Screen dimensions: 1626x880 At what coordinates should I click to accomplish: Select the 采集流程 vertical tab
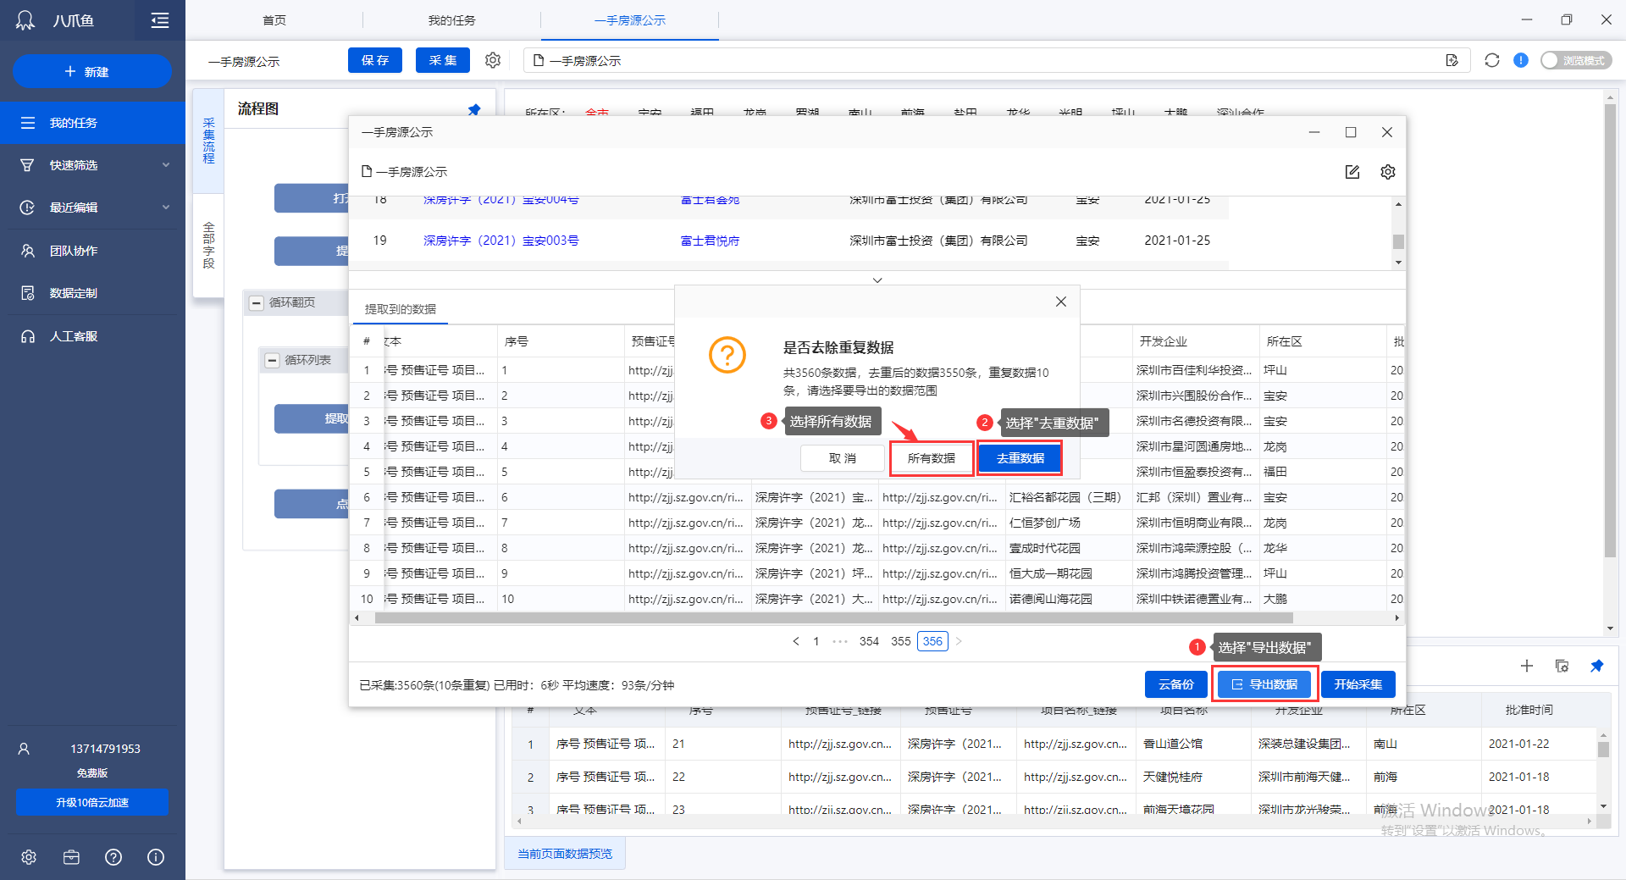209,141
